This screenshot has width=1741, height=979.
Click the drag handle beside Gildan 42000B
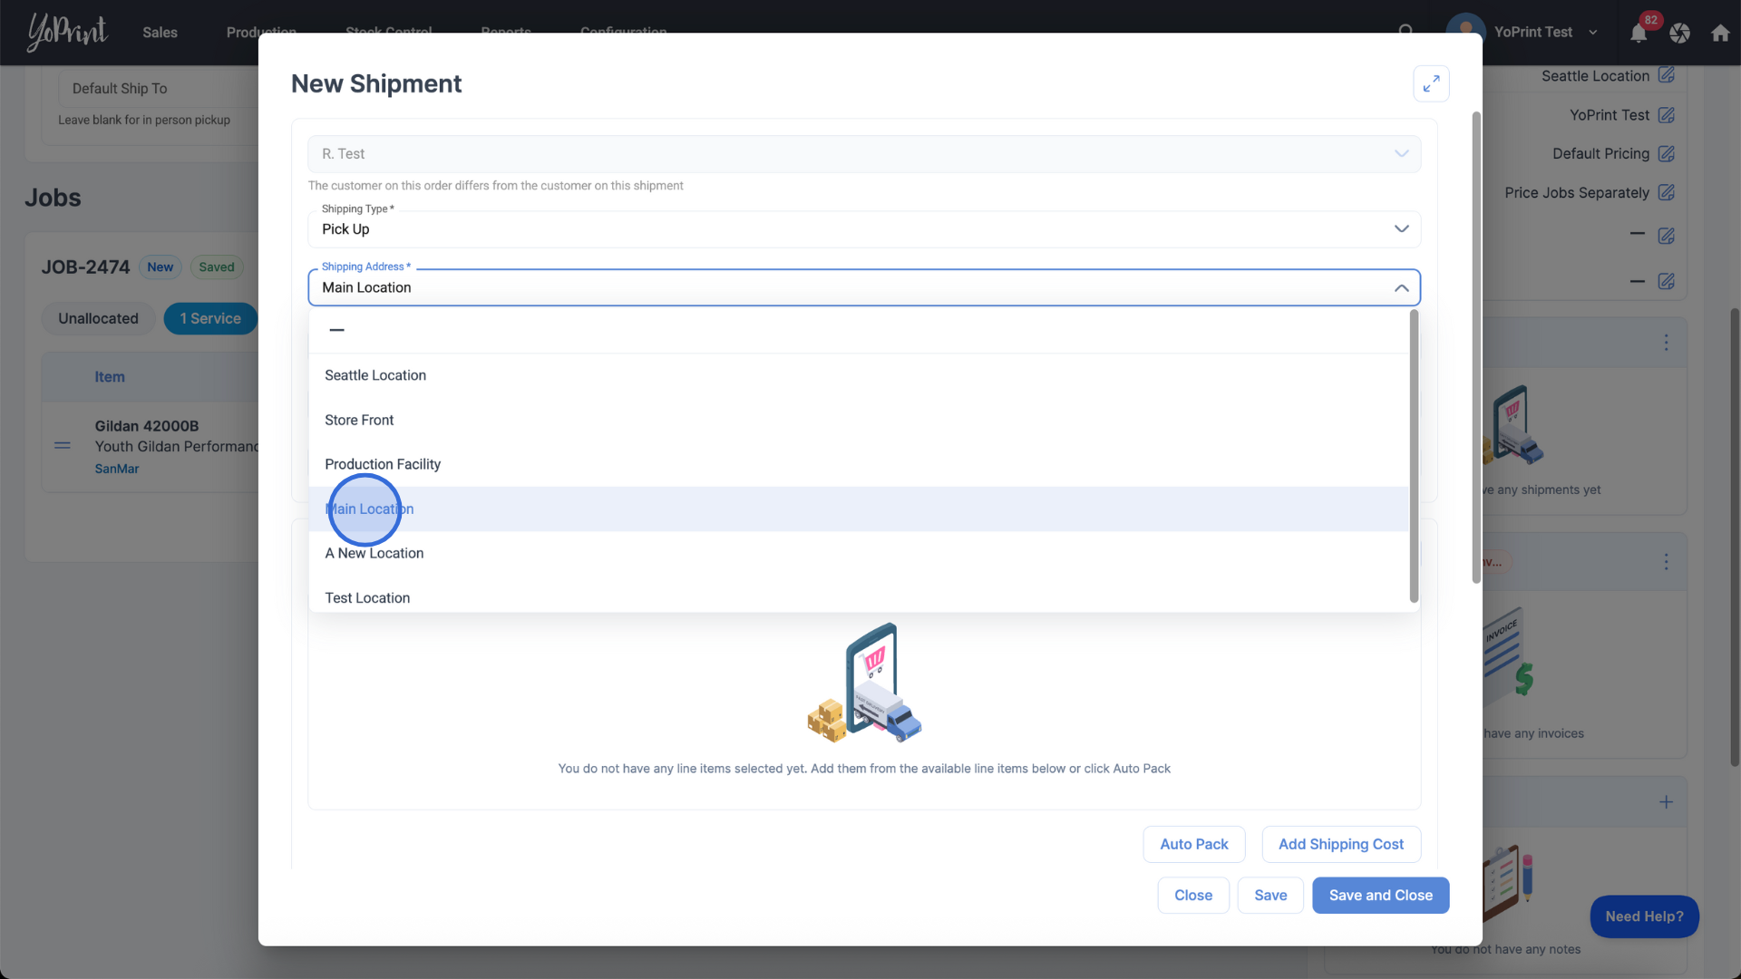click(x=63, y=445)
